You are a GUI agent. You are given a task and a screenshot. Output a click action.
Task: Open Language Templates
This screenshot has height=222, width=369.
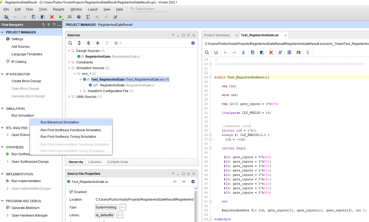coord(27,54)
